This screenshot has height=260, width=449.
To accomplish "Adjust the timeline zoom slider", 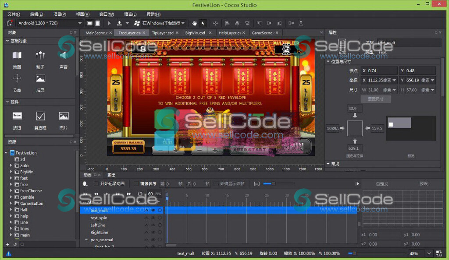I will [x=273, y=184].
